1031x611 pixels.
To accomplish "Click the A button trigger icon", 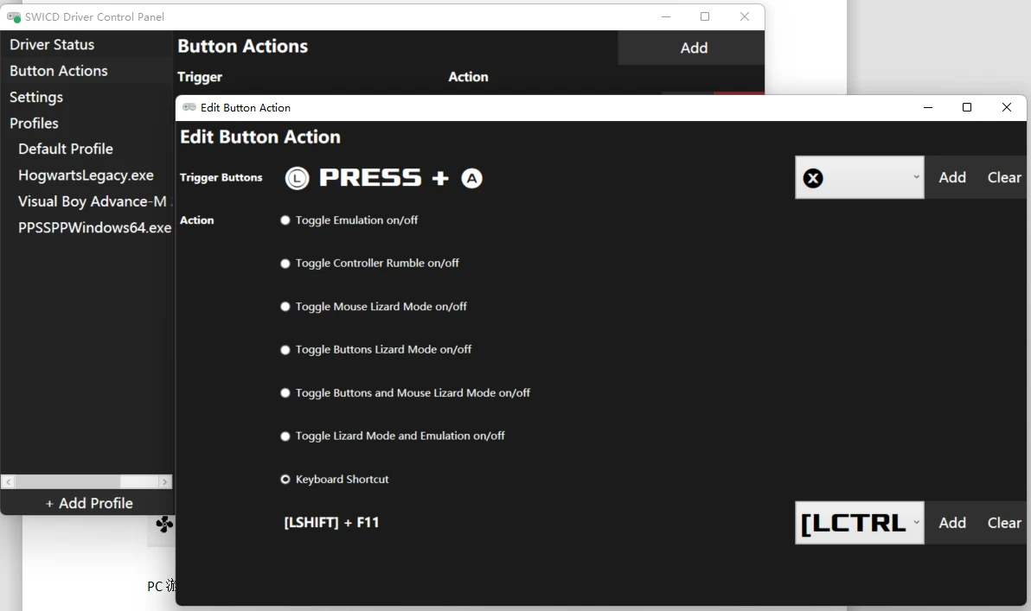I will (471, 178).
